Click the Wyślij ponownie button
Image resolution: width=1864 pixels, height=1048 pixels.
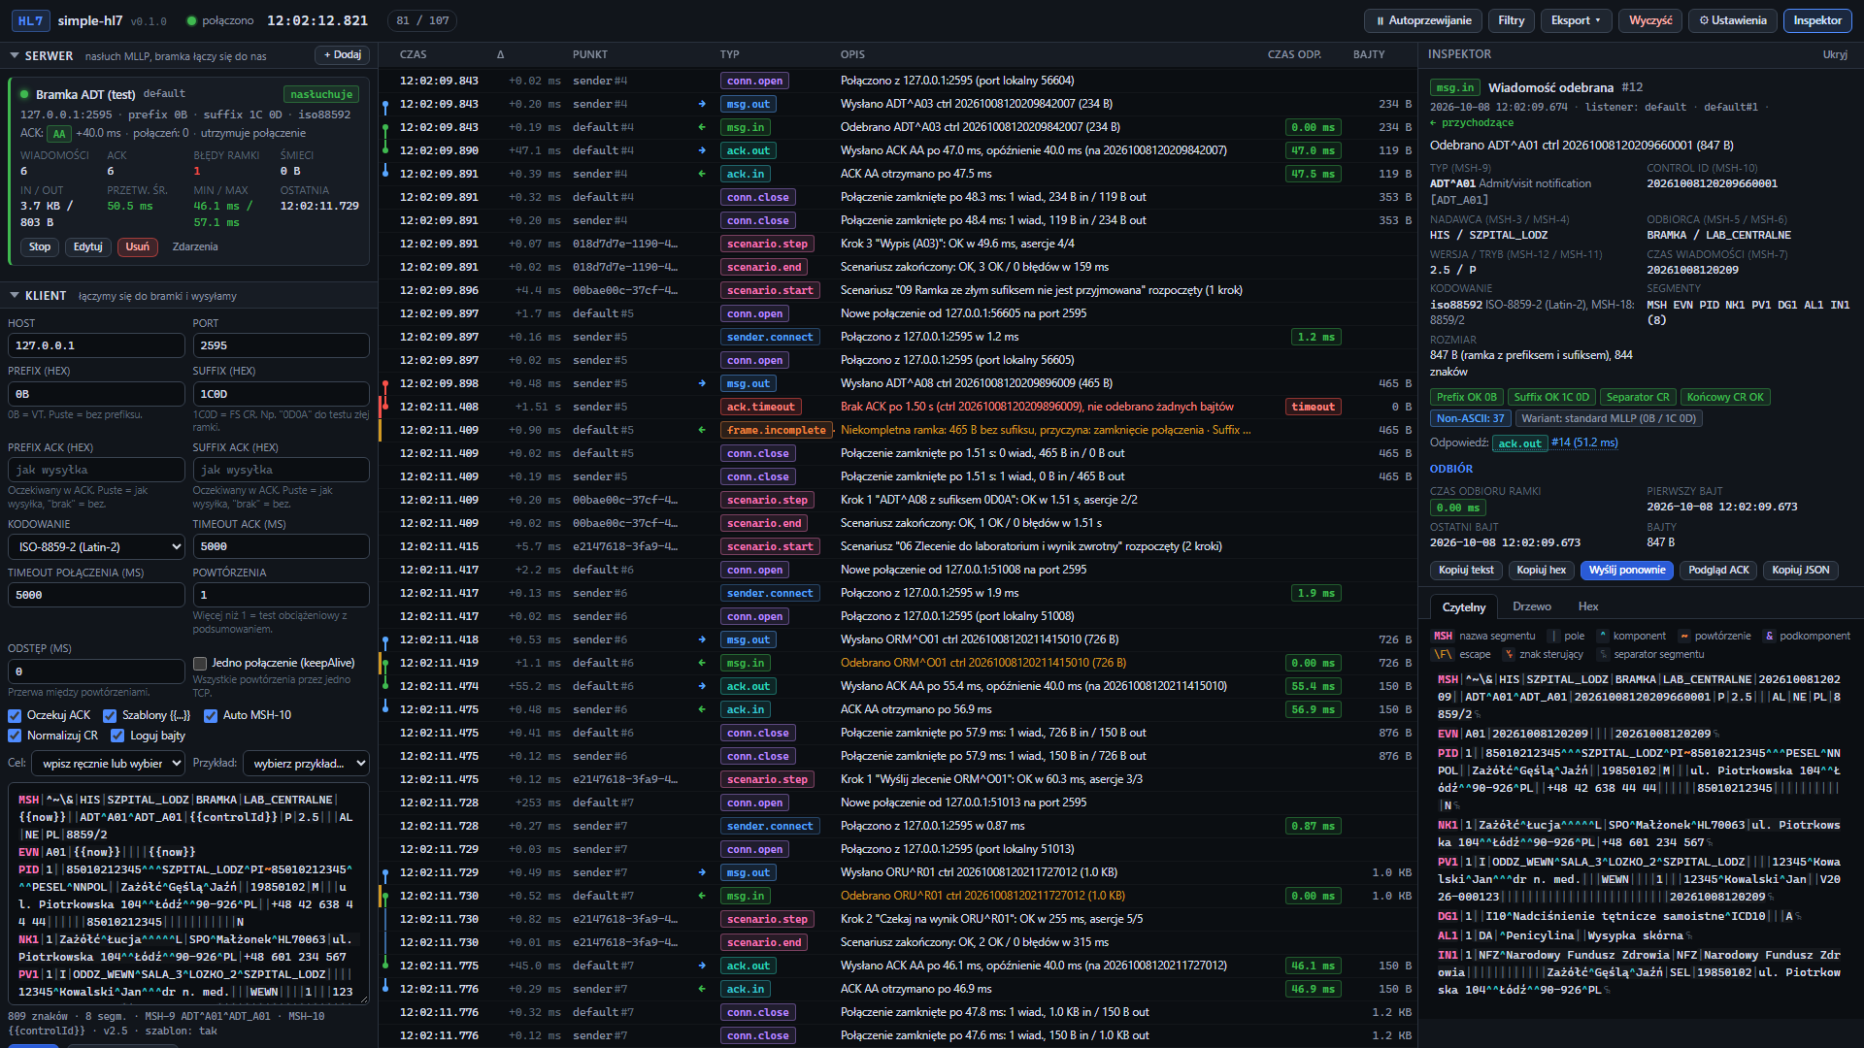pyautogui.click(x=1627, y=571)
